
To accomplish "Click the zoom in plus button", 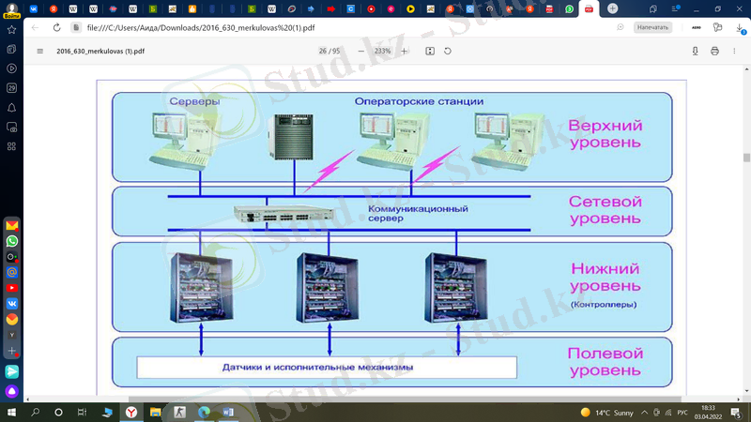I will point(405,52).
